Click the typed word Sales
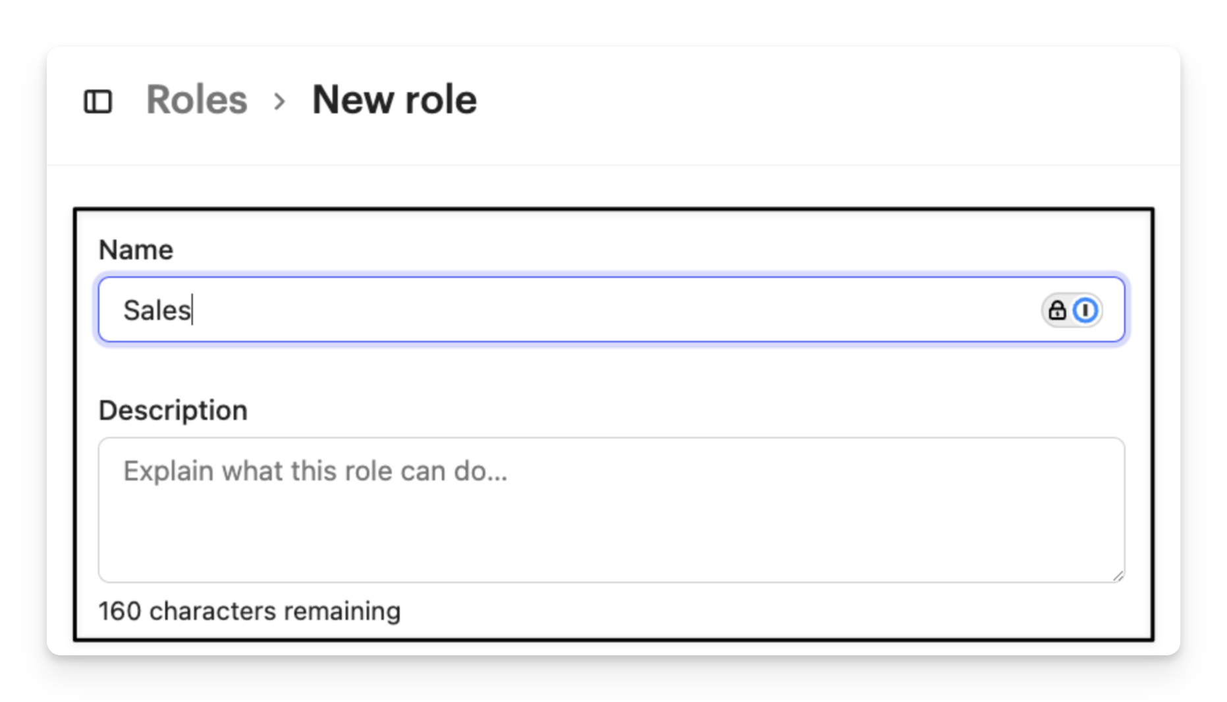This screenshot has width=1227, height=702. [157, 311]
